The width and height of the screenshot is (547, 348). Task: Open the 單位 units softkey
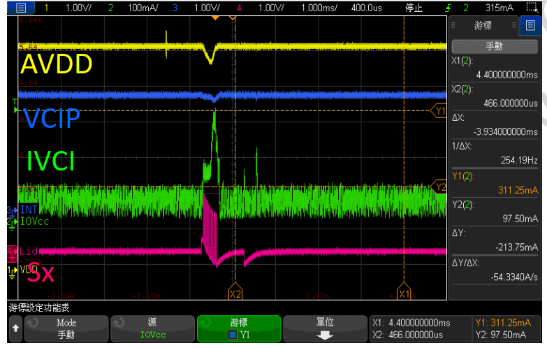tap(325, 328)
